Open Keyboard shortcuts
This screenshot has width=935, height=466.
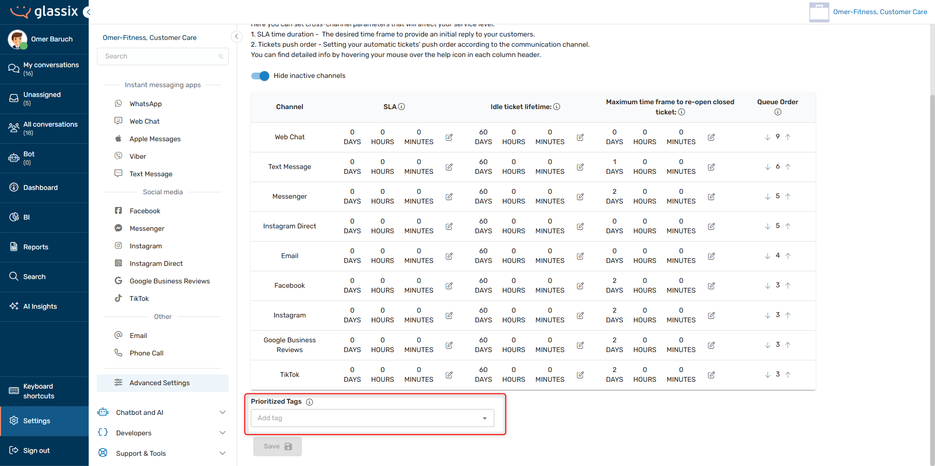click(44, 391)
